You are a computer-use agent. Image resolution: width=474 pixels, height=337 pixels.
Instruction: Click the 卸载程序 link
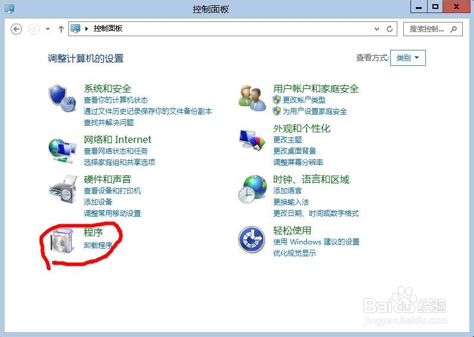tap(98, 245)
